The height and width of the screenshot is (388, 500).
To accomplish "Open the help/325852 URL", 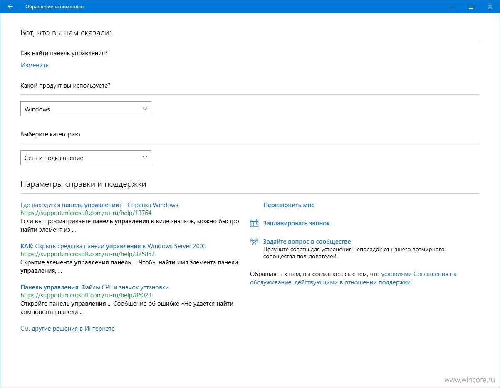I will tap(88, 254).
